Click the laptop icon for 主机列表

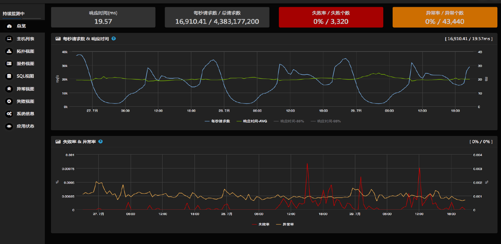coord(9,39)
